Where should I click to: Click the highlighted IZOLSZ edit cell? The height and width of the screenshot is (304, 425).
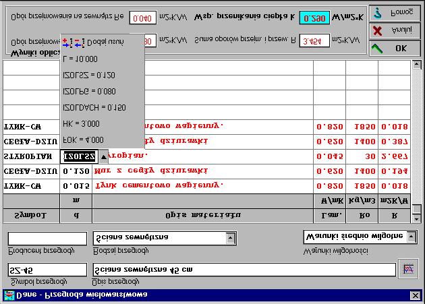pos(79,156)
